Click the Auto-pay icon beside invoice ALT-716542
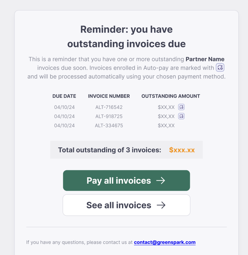Screen dimensions: 248x255 point(181,107)
